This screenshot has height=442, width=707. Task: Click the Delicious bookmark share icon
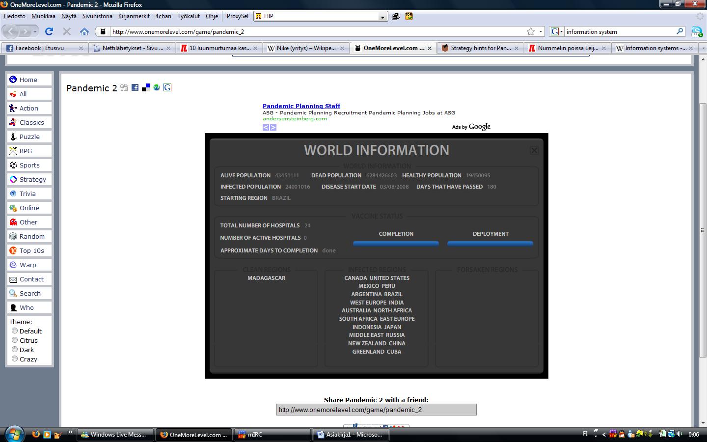tap(146, 87)
